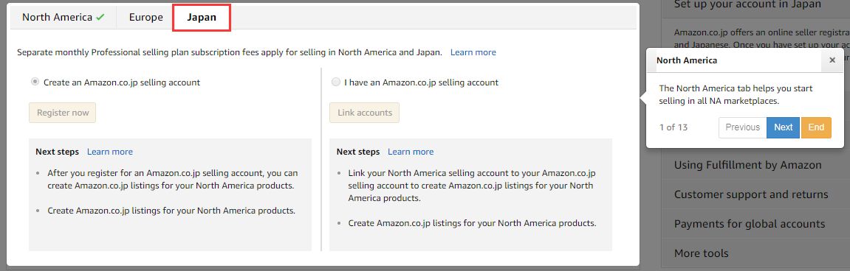End the guided tour
The width and height of the screenshot is (850, 271).
point(816,127)
